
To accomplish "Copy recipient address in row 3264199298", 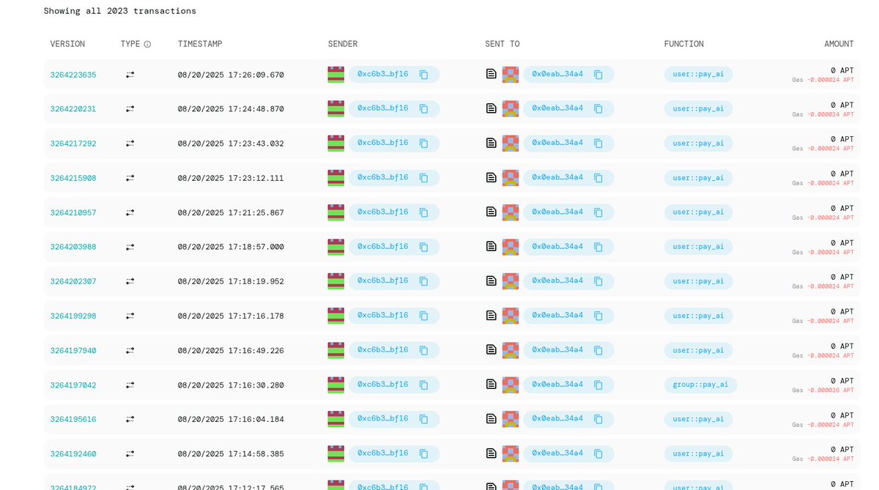I will [598, 316].
